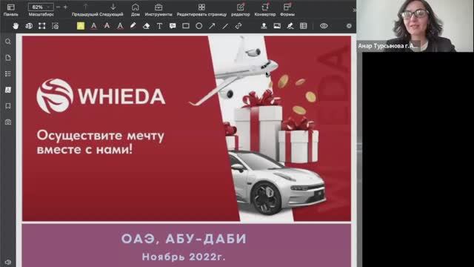Click the WHIEDA logo on slide
This screenshot has height=267, width=474.
click(x=101, y=96)
